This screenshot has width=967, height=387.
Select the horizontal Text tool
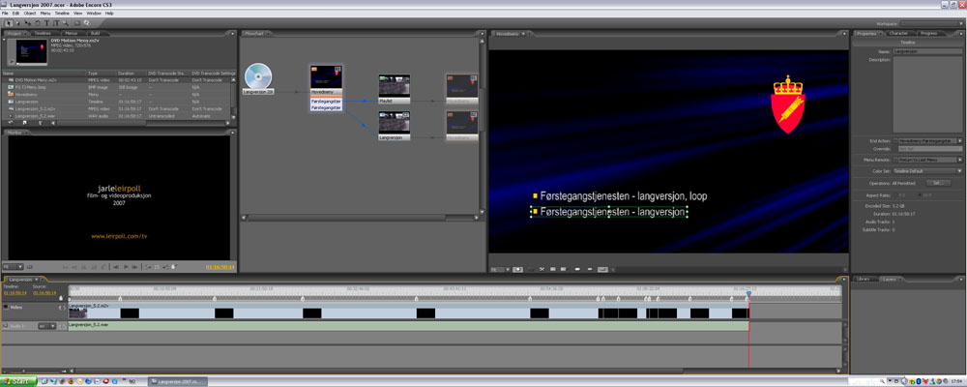pos(46,23)
